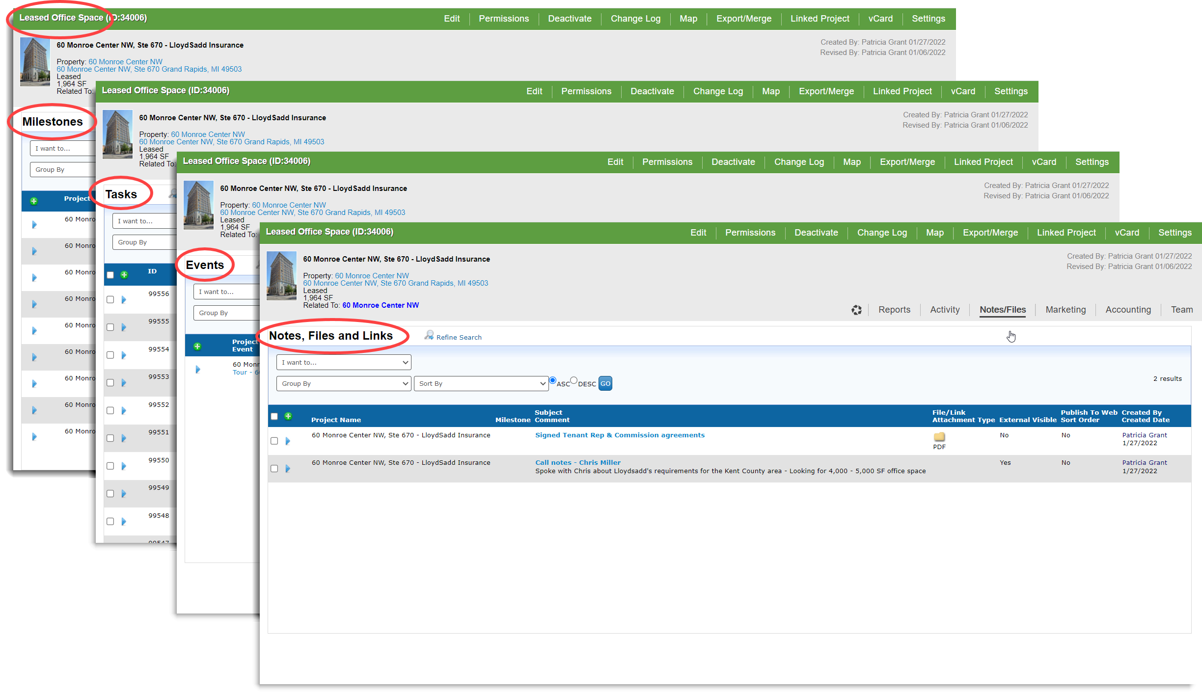Expand the Call notes row arrow

pyautogui.click(x=288, y=468)
